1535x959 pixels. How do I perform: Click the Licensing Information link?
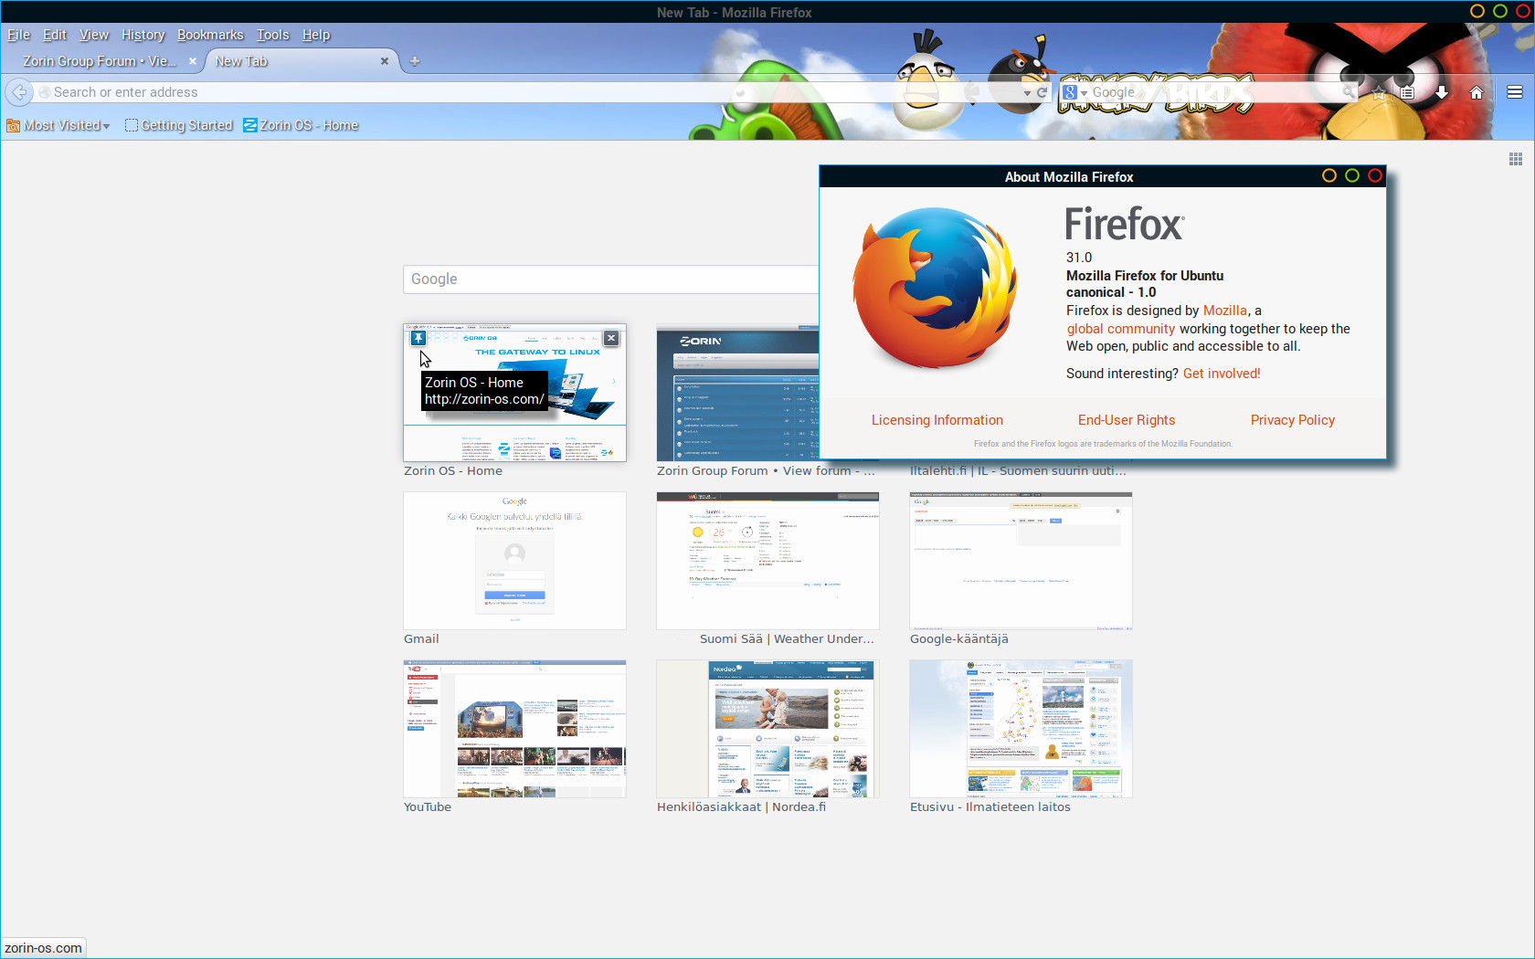937,420
